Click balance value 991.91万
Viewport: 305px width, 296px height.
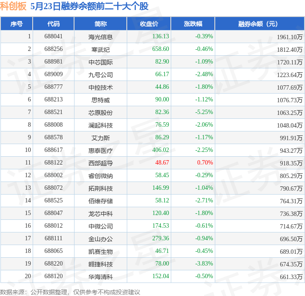[291, 138]
